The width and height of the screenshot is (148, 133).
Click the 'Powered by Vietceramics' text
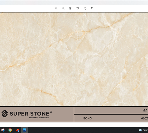click(39, 118)
